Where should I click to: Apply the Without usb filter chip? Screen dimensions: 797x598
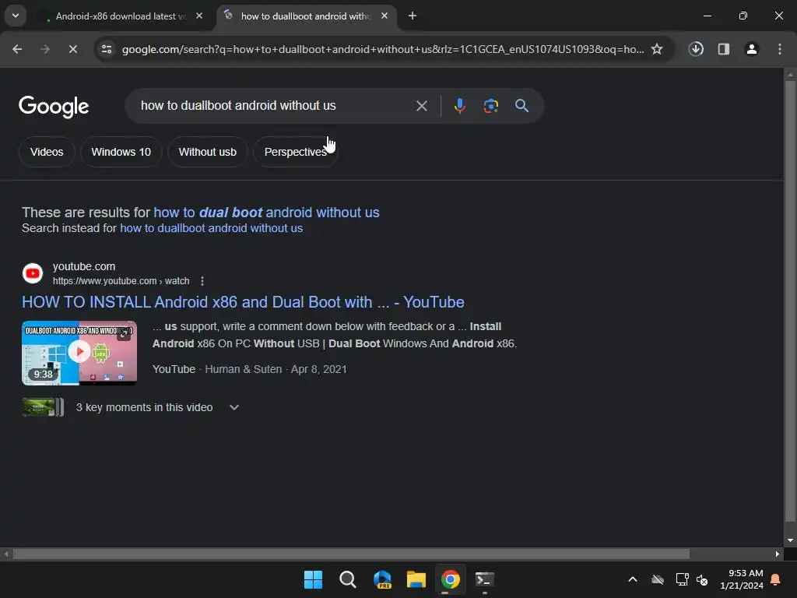point(207,152)
